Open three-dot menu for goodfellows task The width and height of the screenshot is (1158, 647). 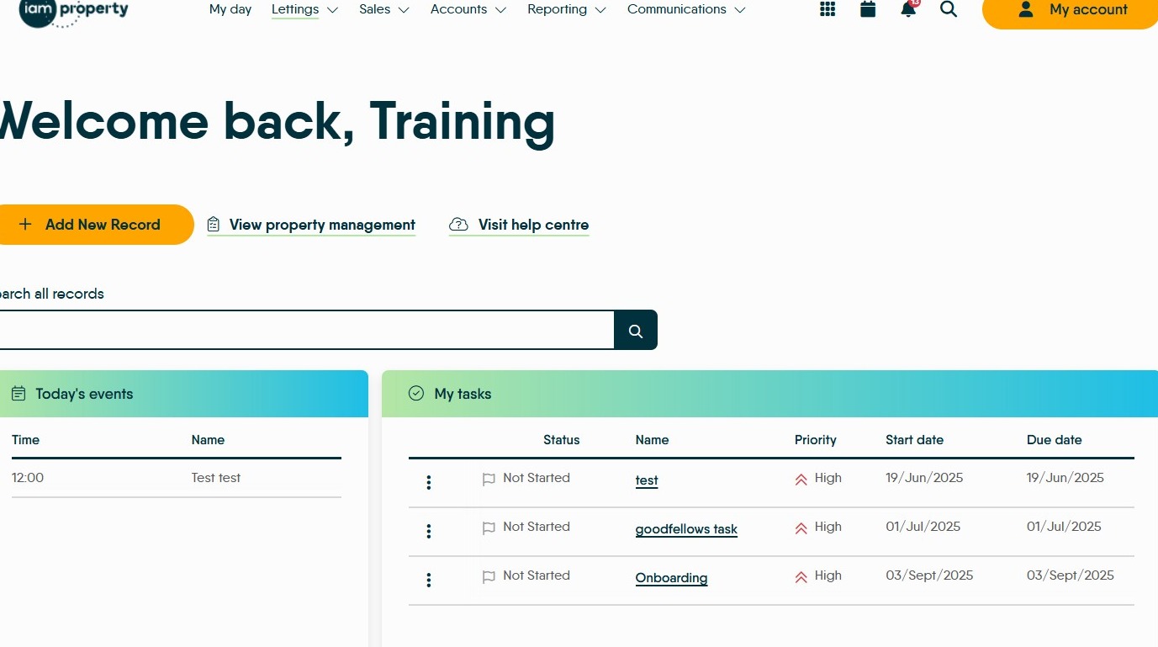(x=429, y=531)
